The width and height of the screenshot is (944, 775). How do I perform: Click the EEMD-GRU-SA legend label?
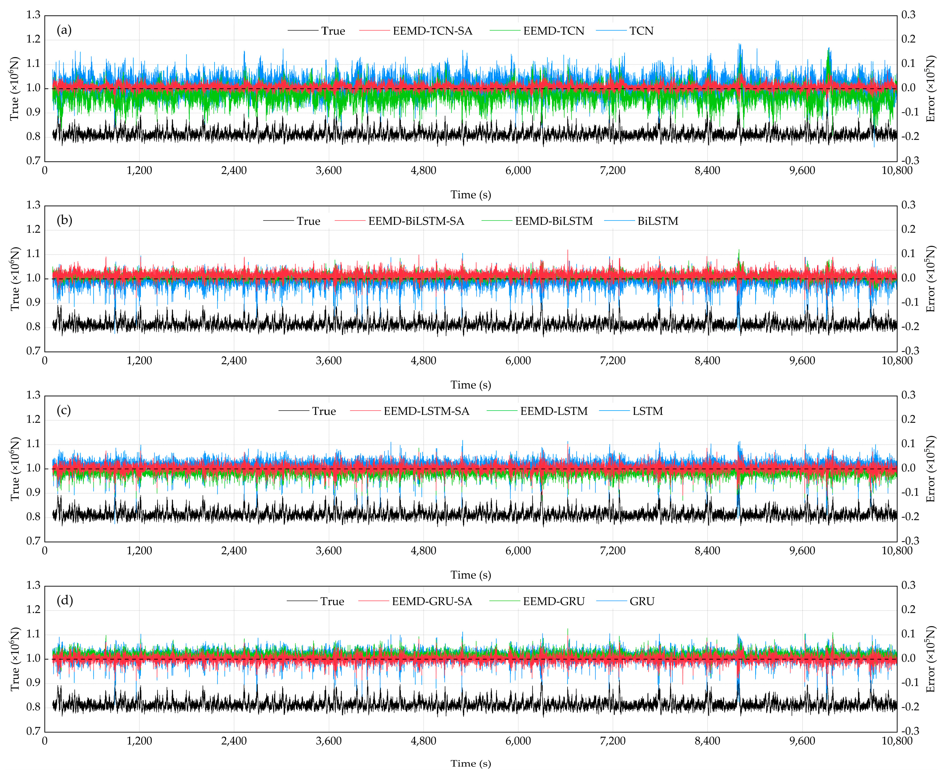coord(432,601)
